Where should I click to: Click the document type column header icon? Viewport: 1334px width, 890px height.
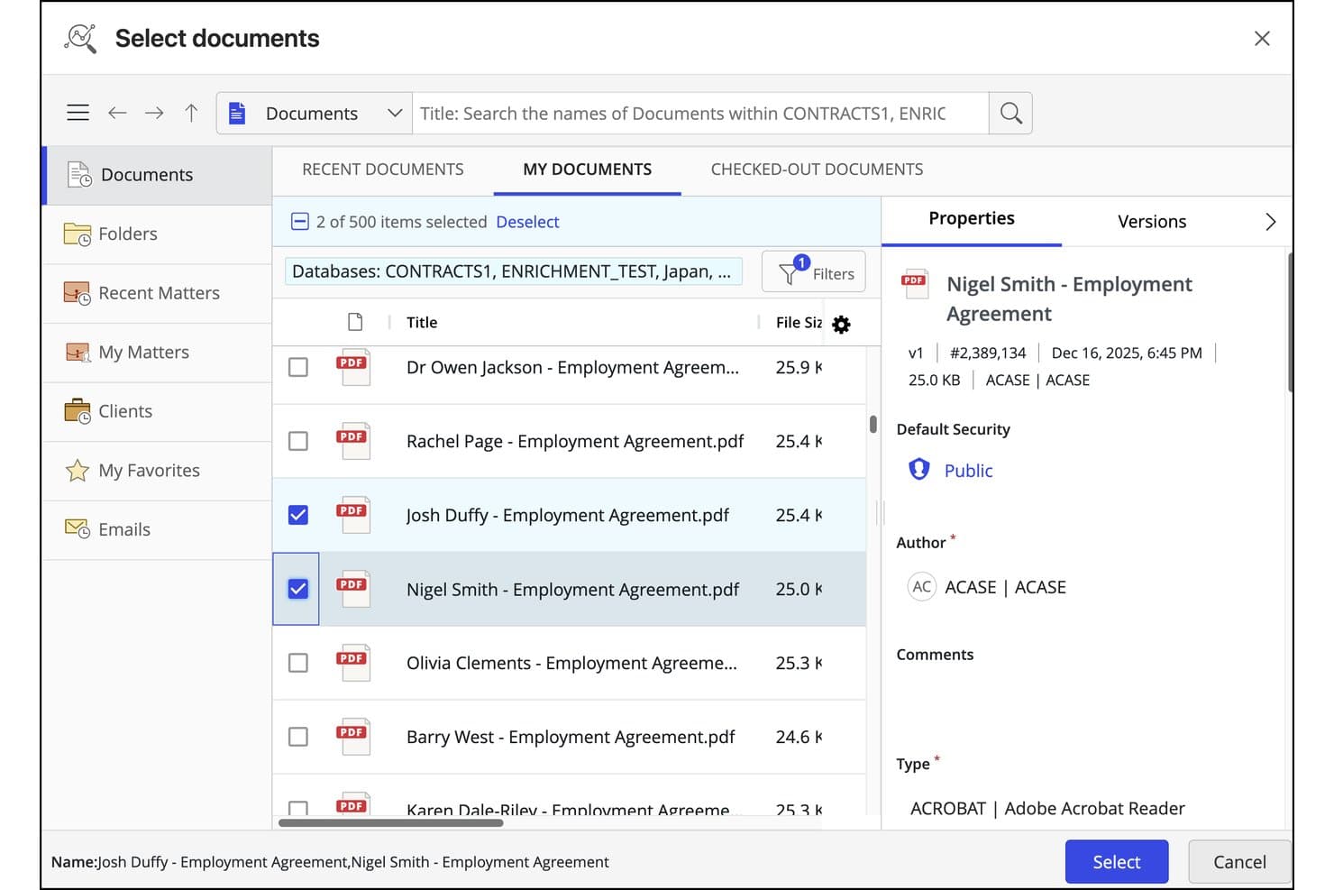point(355,322)
